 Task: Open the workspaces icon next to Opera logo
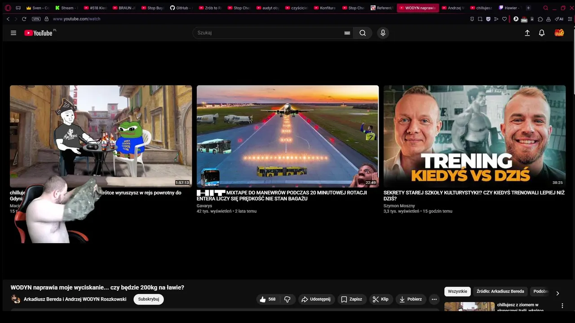[18, 8]
